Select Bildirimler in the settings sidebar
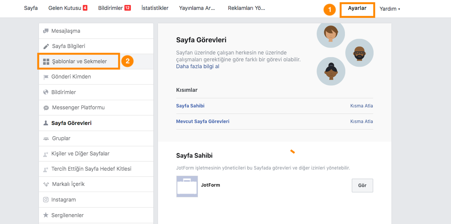This screenshot has width=451, height=224. [x=97, y=92]
